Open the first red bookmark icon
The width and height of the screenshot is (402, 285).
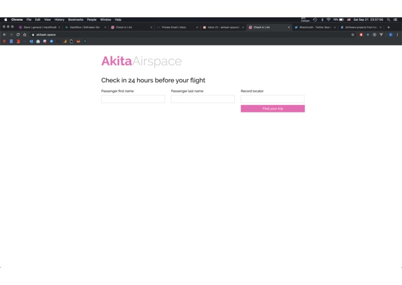5,41
